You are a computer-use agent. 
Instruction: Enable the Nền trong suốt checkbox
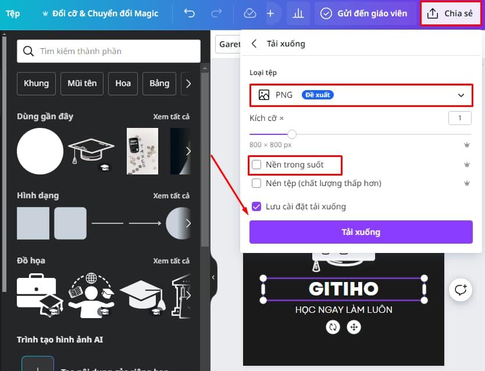click(x=256, y=165)
